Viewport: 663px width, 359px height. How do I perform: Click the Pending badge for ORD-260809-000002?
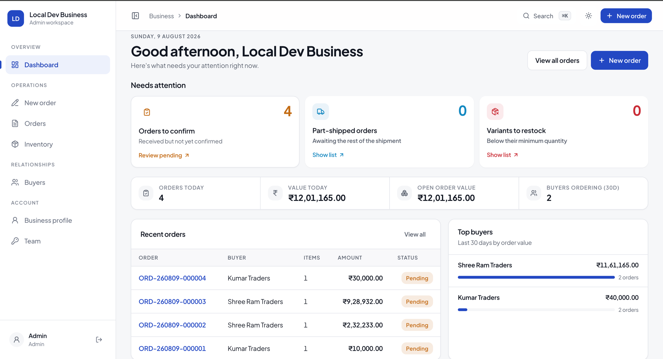[x=417, y=325]
